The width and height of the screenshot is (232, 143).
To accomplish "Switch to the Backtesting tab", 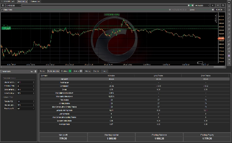I will click(x=22, y=1).
